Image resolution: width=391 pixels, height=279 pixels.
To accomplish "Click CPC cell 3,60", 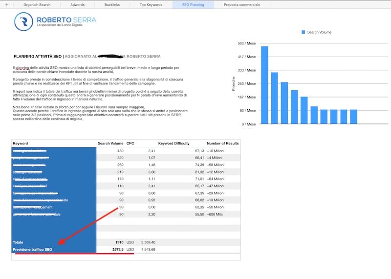I will (x=152, y=172).
